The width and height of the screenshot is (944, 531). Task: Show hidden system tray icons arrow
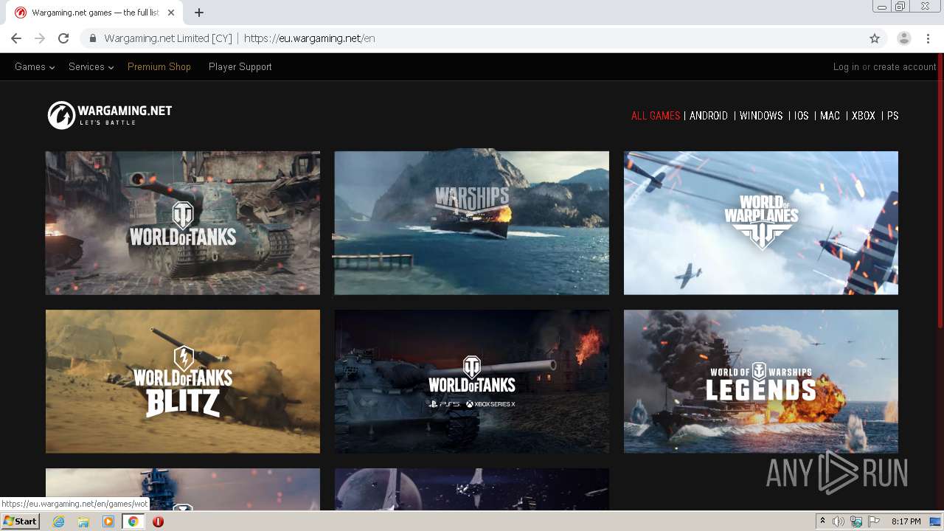pos(822,521)
